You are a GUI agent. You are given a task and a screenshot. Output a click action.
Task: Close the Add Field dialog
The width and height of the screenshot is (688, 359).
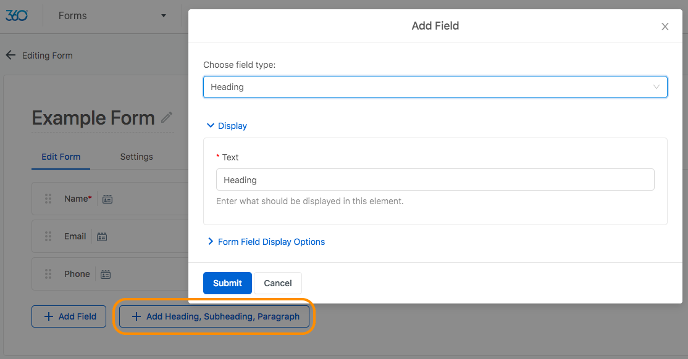coord(665,27)
